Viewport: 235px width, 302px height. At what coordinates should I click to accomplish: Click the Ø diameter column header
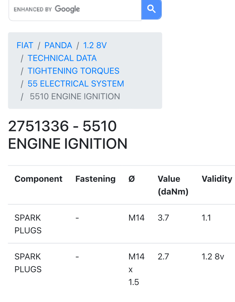(132, 179)
